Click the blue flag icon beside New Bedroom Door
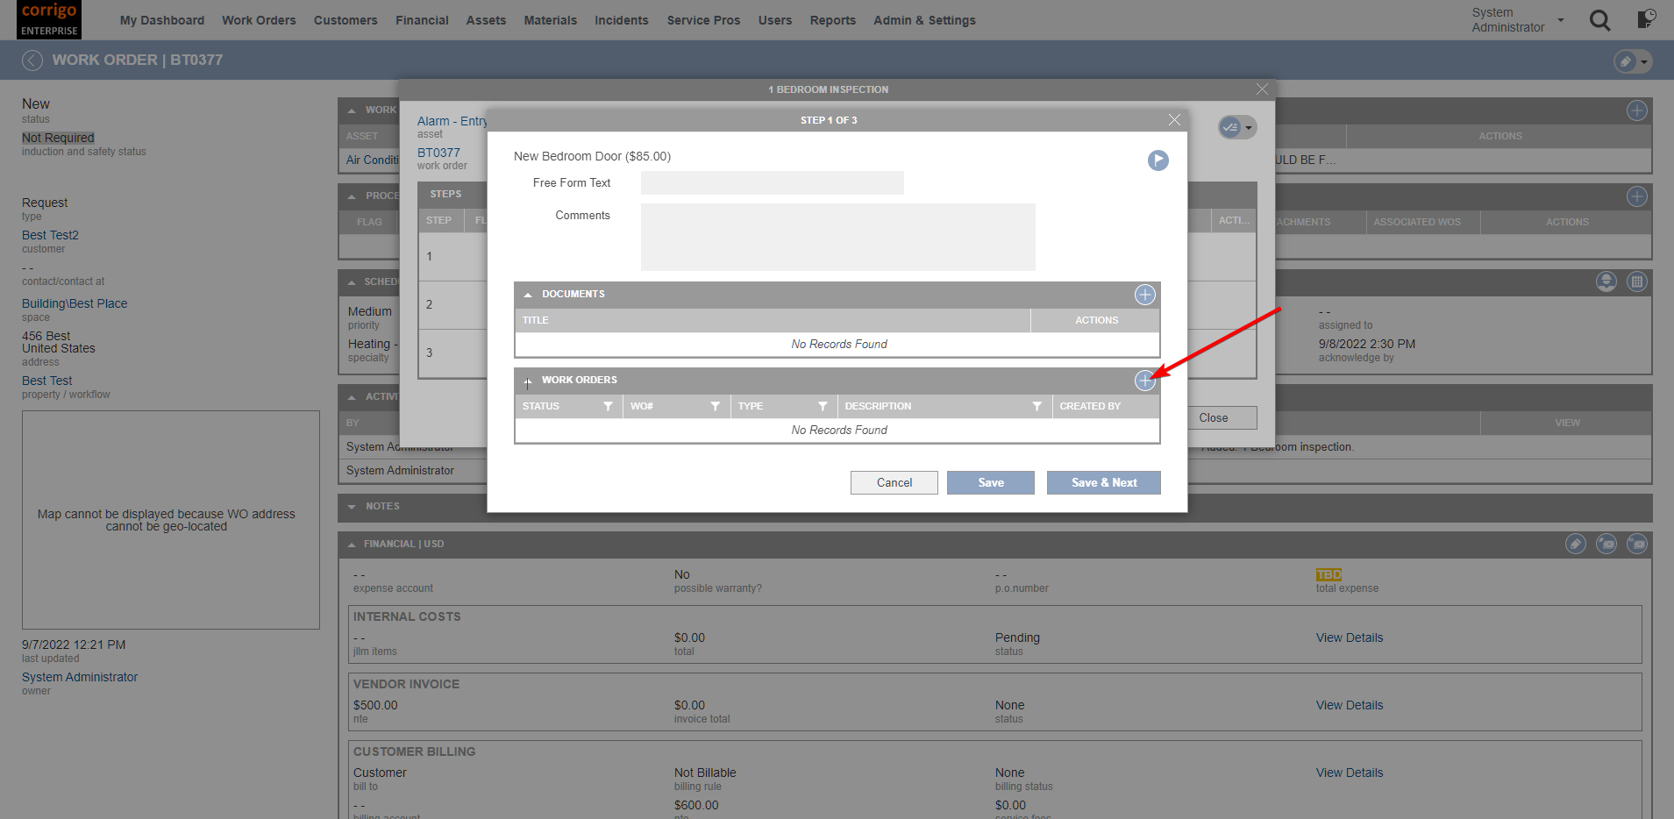This screenshot has width=1674, height=819. coord(1158,160)
